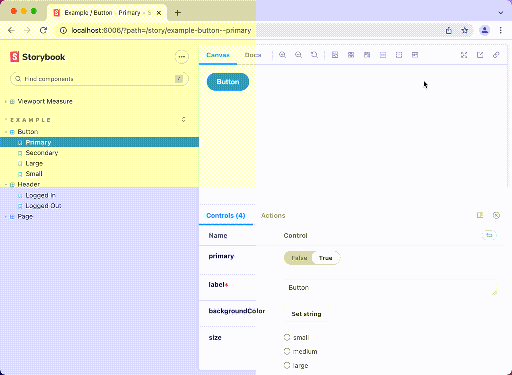Expand the Page component in sidebar

(5, 216)
